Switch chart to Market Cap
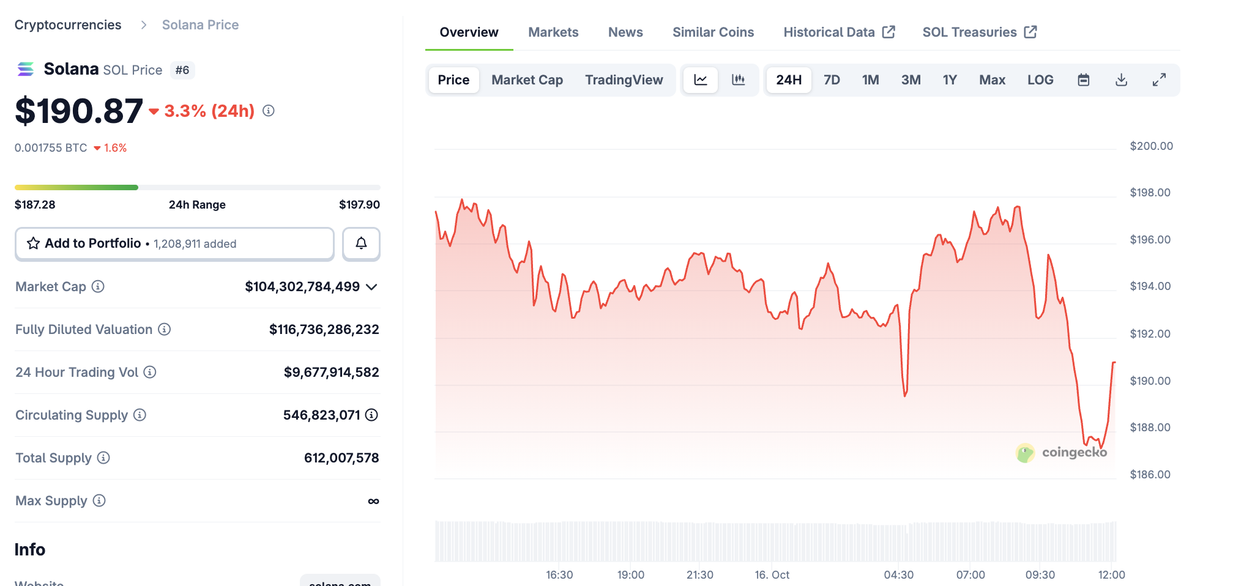Image resolution: width=1233 pixels, height=586 pixels. click(527, 80)
